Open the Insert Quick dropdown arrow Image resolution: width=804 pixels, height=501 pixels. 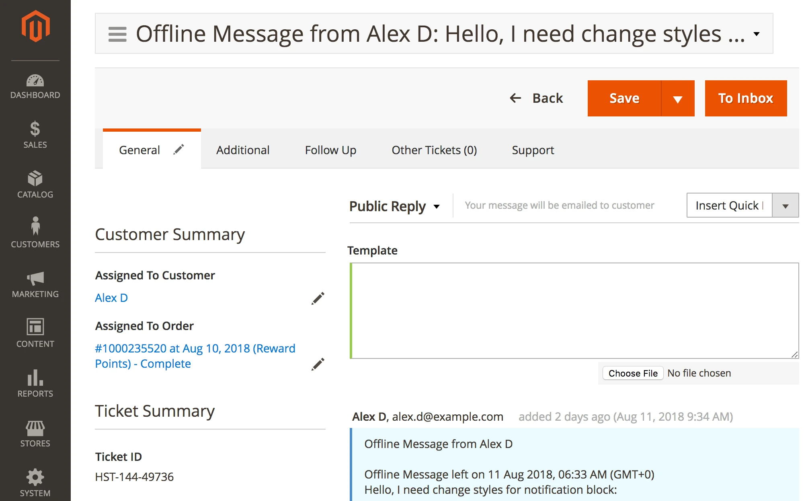(786, 205)
